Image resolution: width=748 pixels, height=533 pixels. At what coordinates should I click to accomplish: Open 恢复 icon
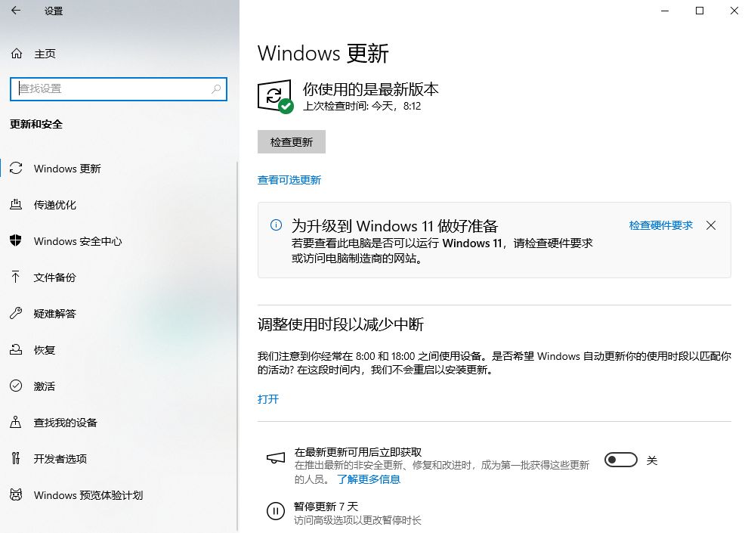(x=16, y=350)
